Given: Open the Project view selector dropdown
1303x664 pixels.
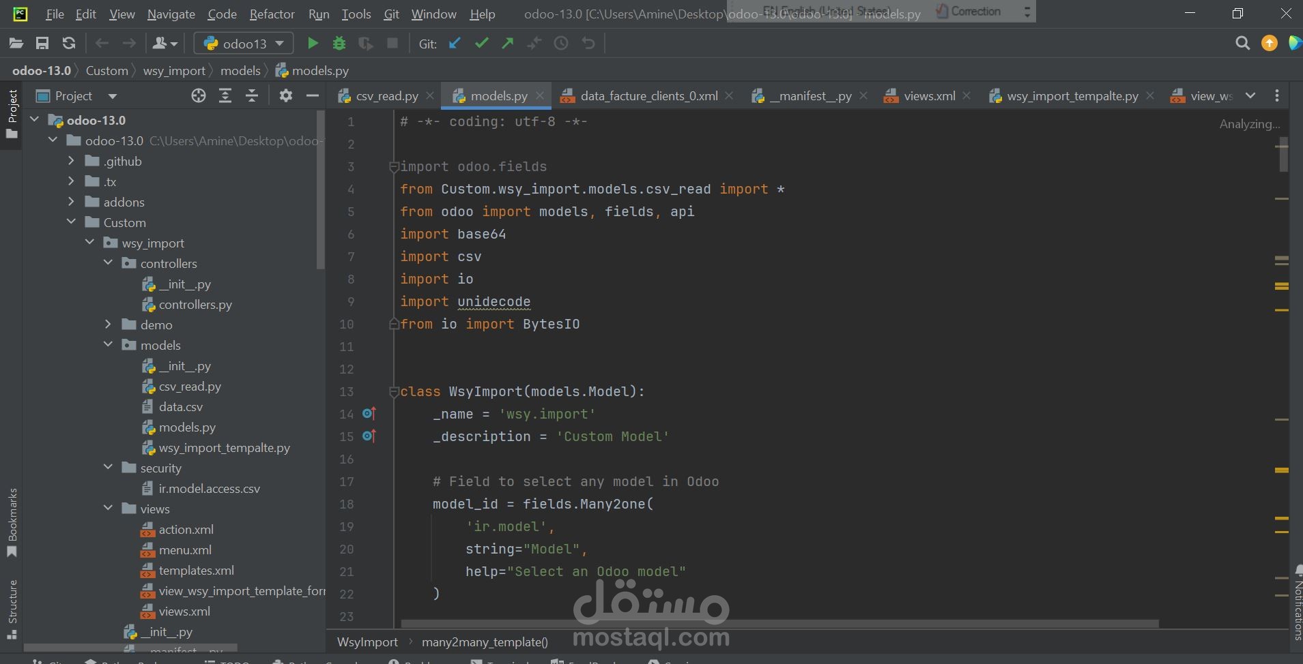Looking at the screenshot, I should [x=113, y=96].
